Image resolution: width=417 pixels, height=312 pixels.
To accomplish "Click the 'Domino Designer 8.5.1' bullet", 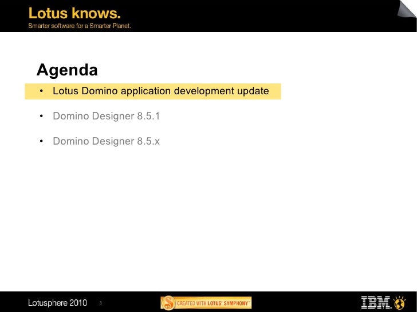I will pyautogui.click(x=106, y=116).
